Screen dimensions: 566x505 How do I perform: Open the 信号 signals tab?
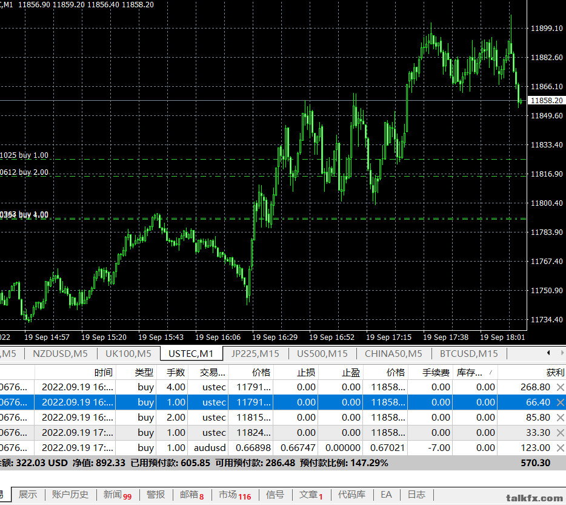275,495
